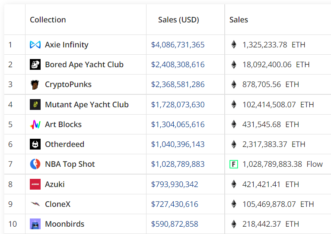Screen dimensions: 331x234
Task: Click the Bored Ape Yacht Club skull icon
Action: pos(35,64)
